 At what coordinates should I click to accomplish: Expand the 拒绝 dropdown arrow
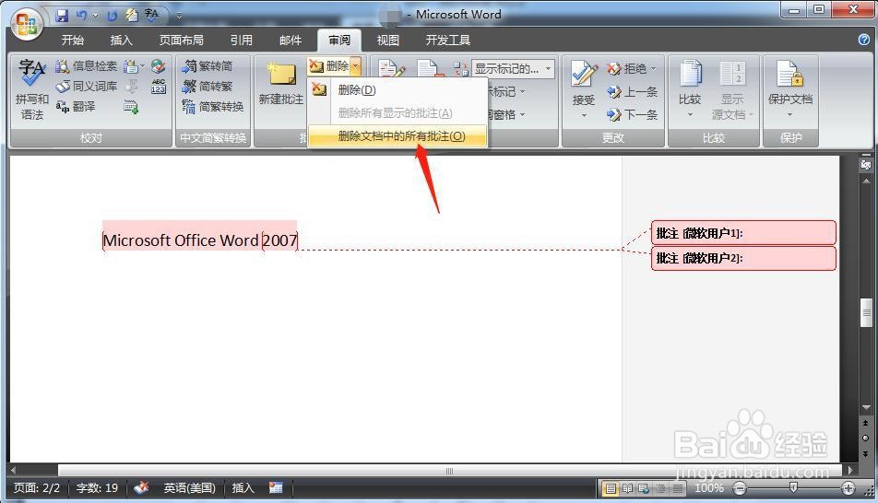654,69
